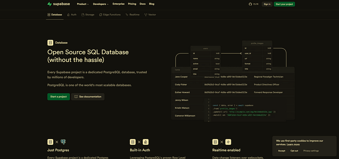Click the Database heading icon badge

(x=50, y=43)
